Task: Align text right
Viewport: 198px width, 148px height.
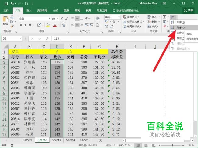Action: (x=82, y=25)
